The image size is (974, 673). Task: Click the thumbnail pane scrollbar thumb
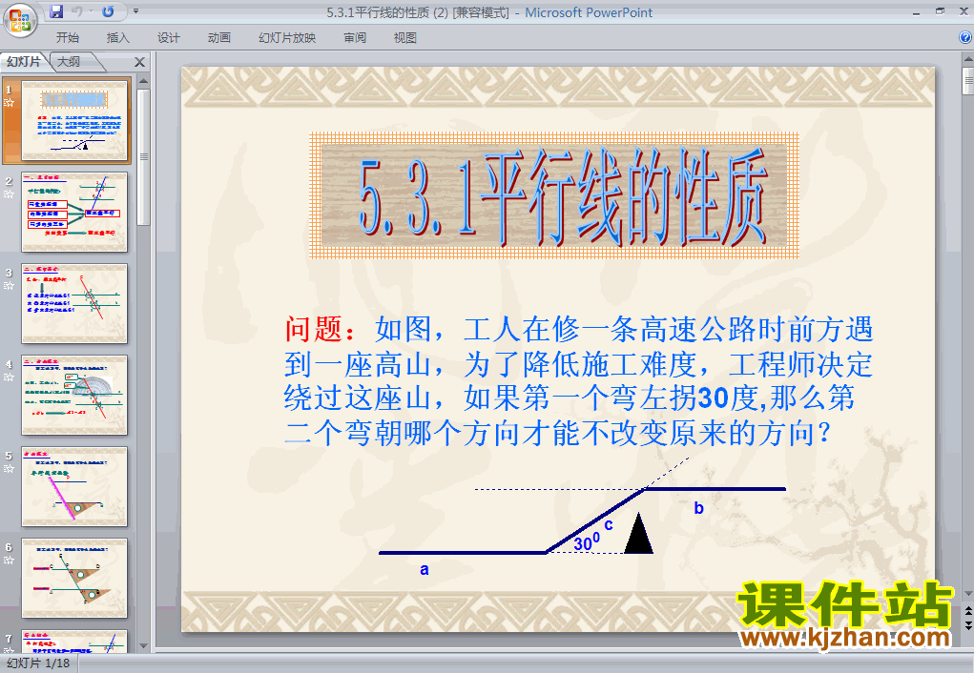click(143, 157)
